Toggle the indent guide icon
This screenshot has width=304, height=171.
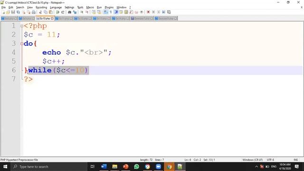116,12
